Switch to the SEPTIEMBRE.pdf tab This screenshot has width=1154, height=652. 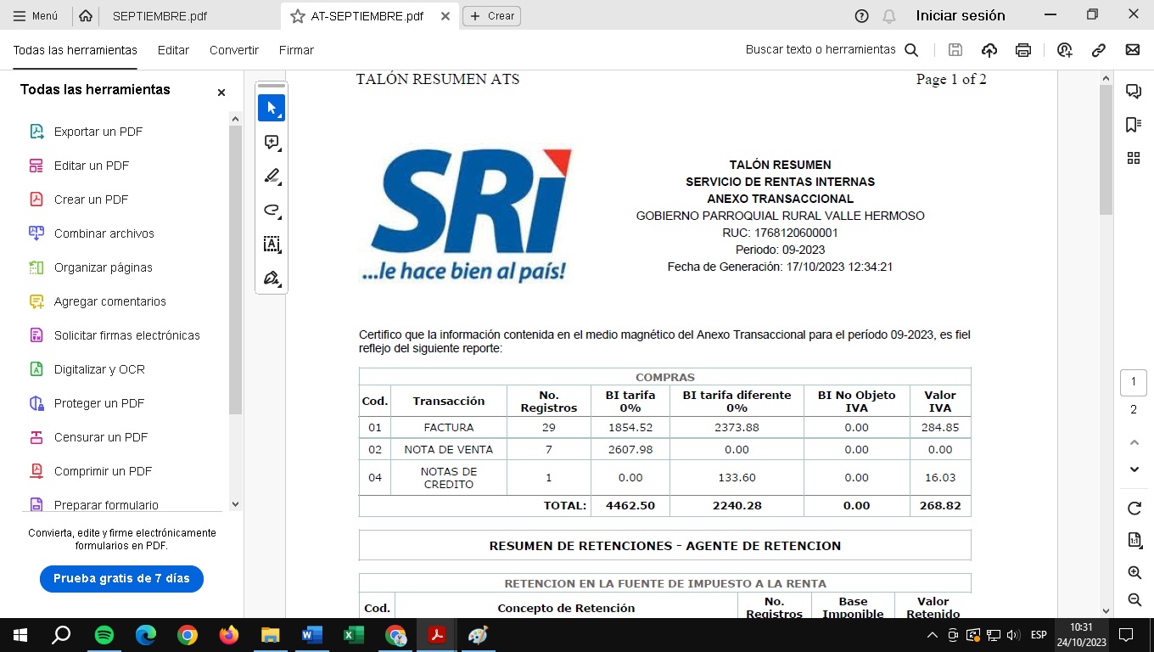click(x=160, y=16)
